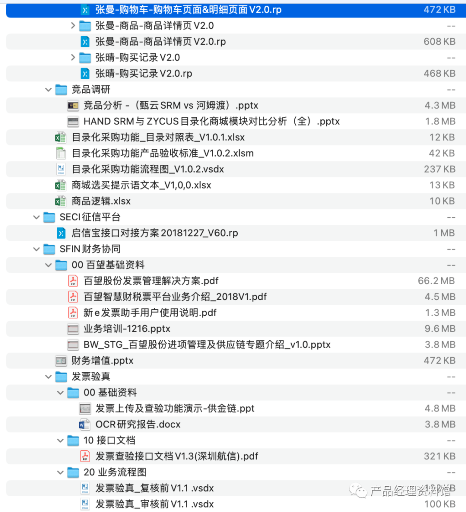Expand the 张曼-商品-商品详情页 V2.0 folder

coord(73,25)
